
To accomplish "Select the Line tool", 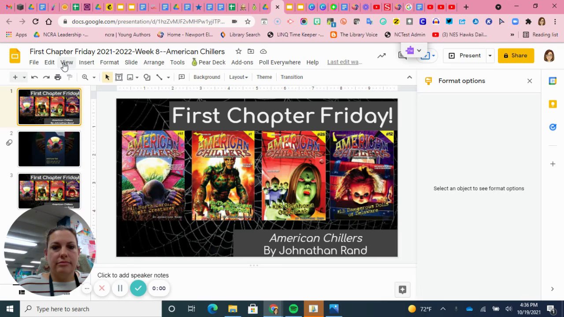I will [x=160, y=77].
